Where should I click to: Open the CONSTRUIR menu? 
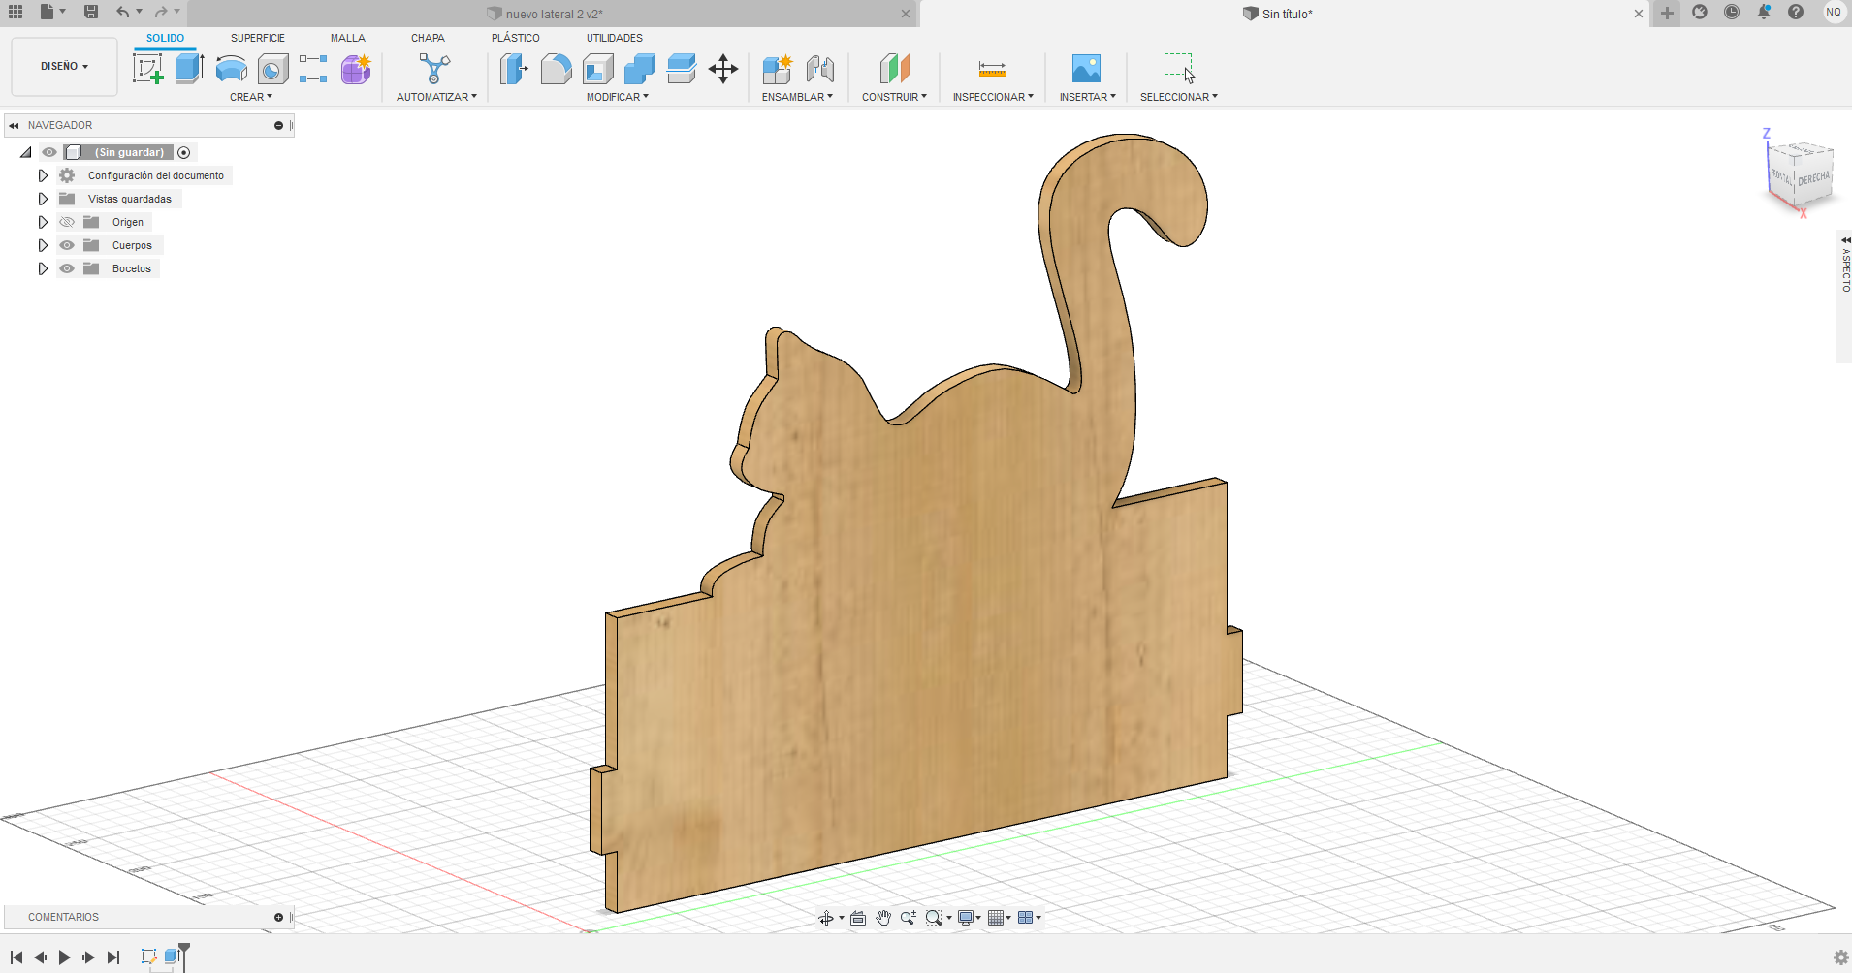click(x=894, y=97)
